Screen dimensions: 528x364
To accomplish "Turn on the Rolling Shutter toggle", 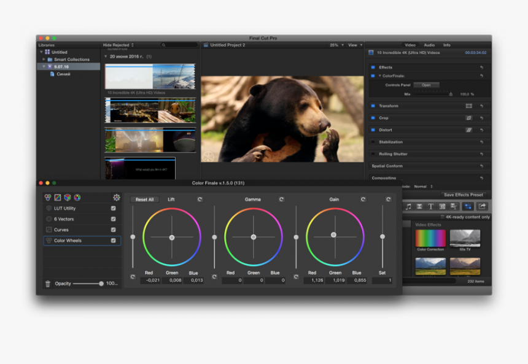I will tap(373, 154).
